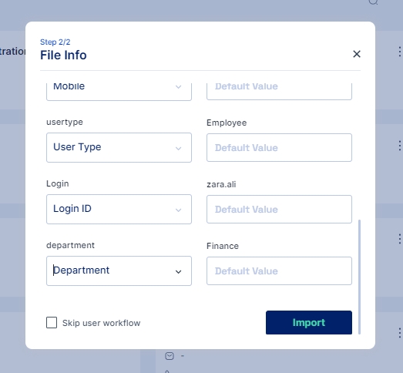Screen dimensions: 403x373
Task: Open the three-dot menu level with department label
Action: tap(399, 239)
